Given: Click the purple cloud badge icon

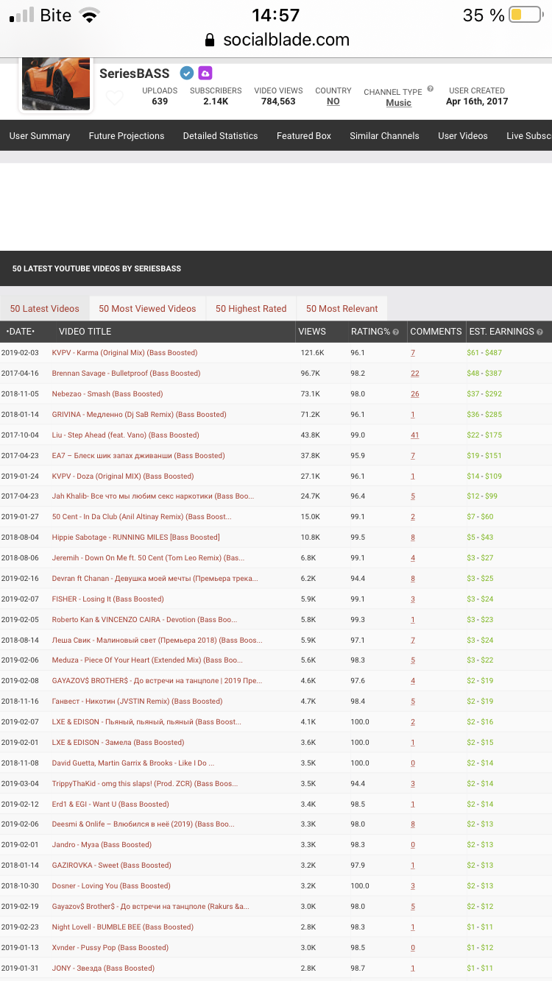Looking at the screenshot, I should pyautogui.click(x=205, y=73).
